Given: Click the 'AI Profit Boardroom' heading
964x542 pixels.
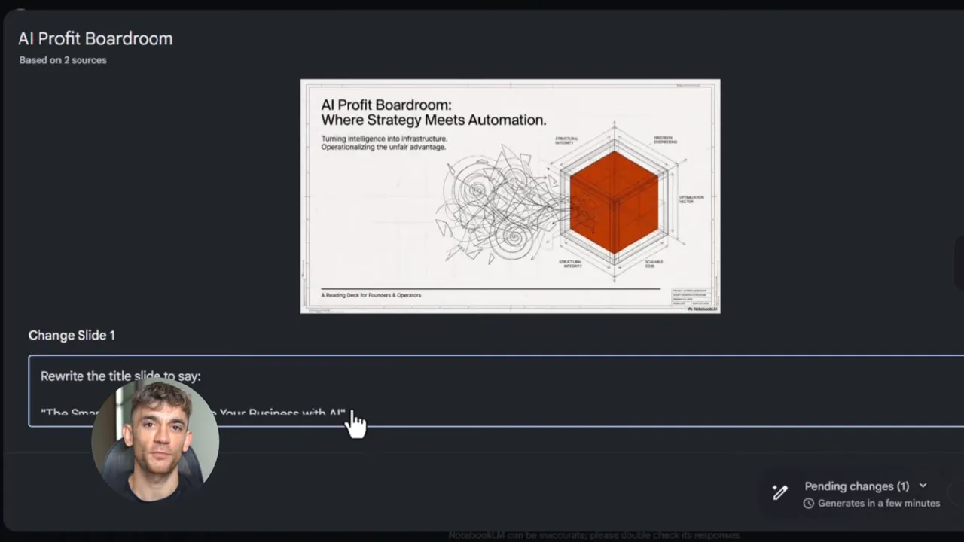Looking at the screenshot, I should (x=96, y=38).
